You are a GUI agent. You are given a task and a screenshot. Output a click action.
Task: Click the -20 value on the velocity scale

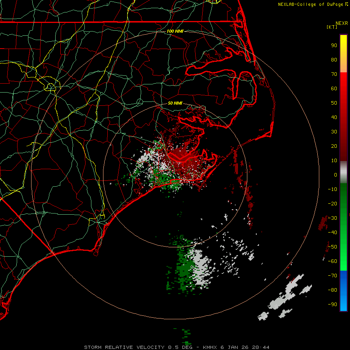pyautogui.click(x=332, y=203)
